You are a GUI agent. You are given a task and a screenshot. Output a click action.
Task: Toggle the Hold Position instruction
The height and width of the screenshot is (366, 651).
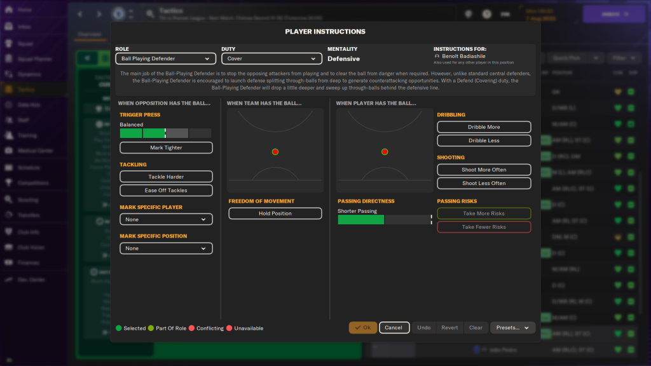click(275, 213)
